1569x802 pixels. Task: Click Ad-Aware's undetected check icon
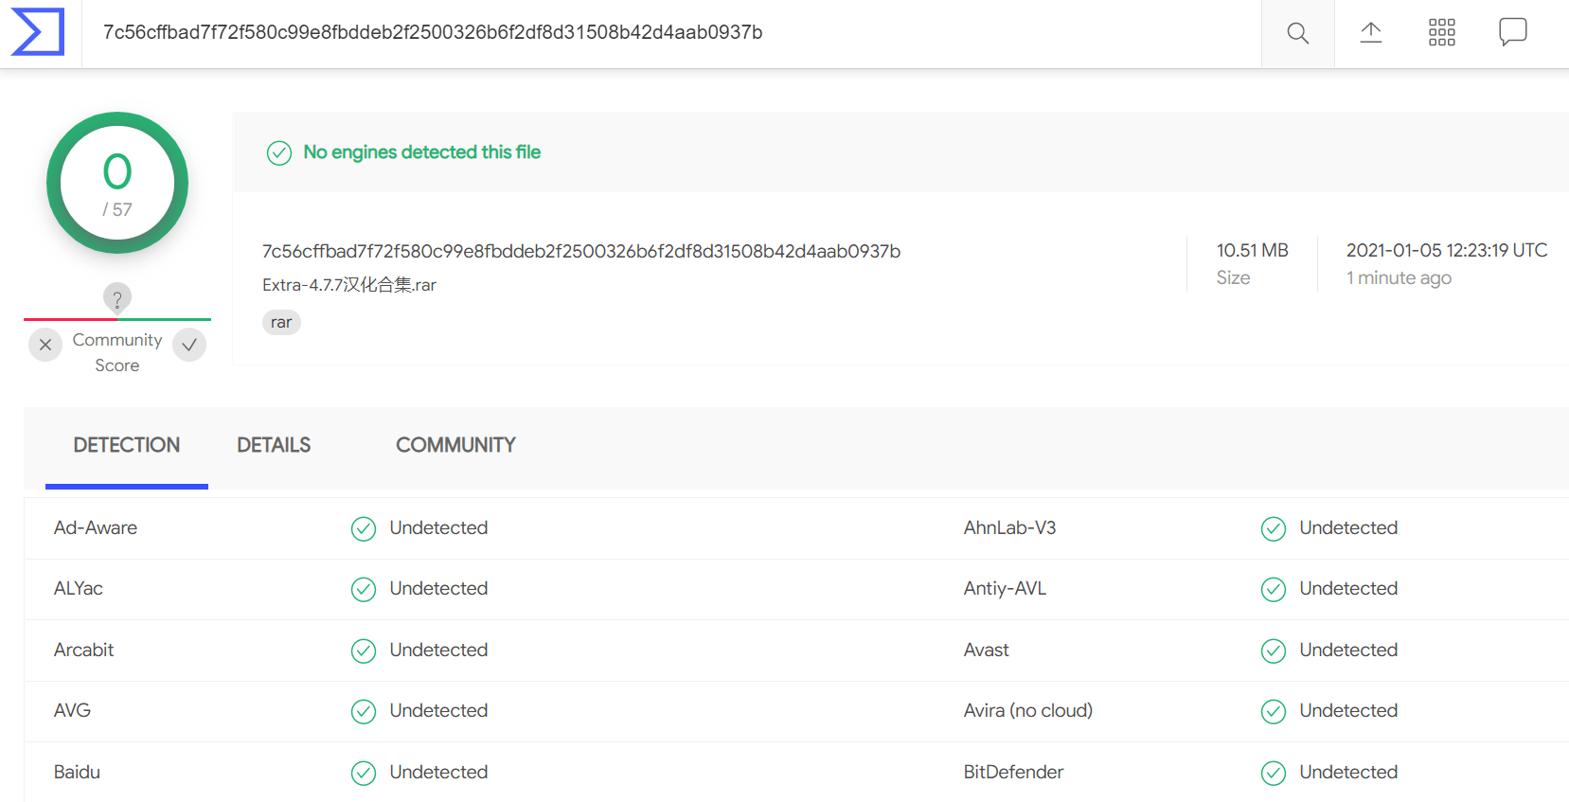(364, 528)
